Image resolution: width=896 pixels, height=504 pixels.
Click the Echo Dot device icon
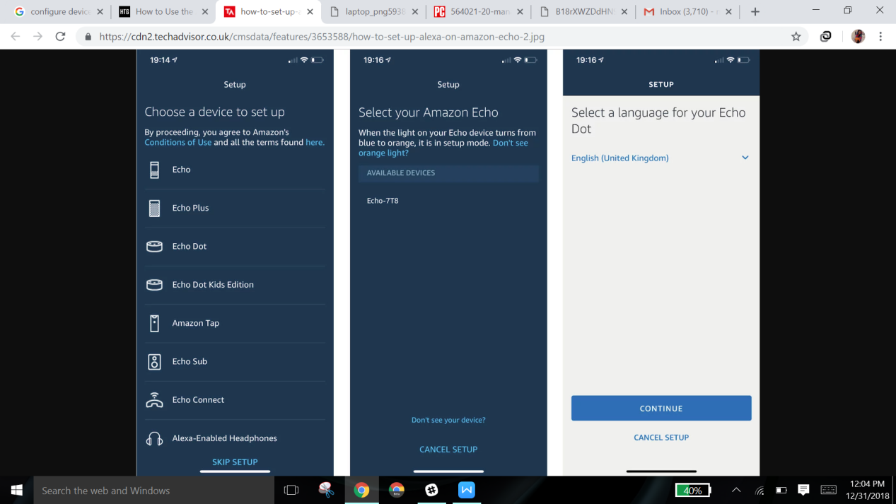[x=154, y=246]
